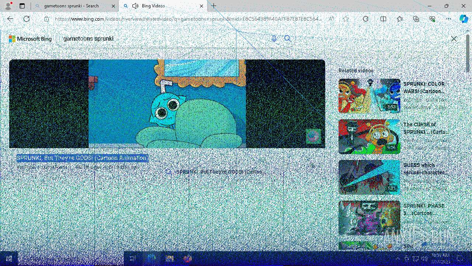Open the notification center
The height and width of the screenshot is (266, 472).
coord(460,259)
